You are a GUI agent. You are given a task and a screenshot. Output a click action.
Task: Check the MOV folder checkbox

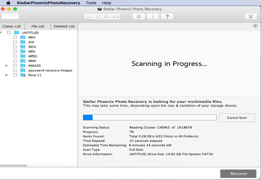click(x=15, y=47)
